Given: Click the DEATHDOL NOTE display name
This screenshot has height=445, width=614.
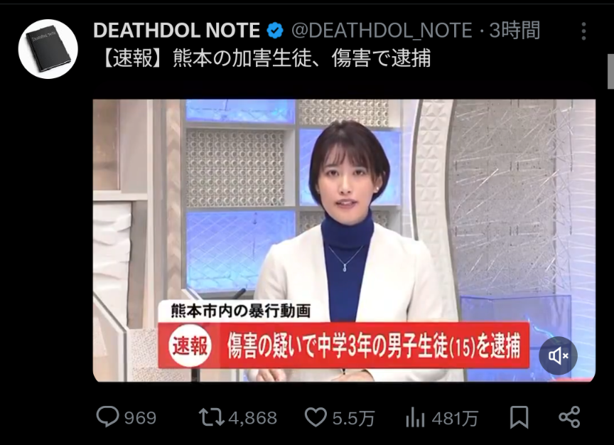Looking at the screenshot, I should [177, 31].
